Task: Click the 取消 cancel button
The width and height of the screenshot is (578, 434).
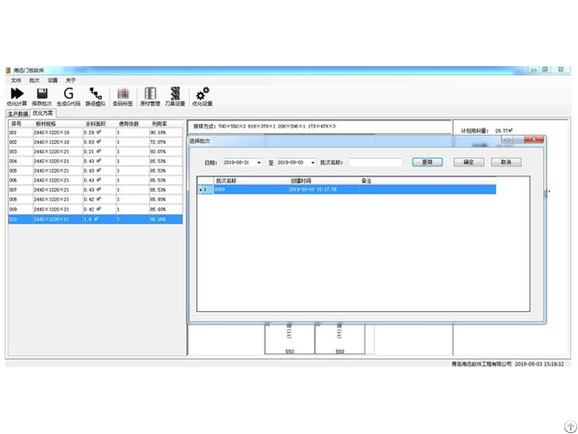Action: click(x=506, y=162)
